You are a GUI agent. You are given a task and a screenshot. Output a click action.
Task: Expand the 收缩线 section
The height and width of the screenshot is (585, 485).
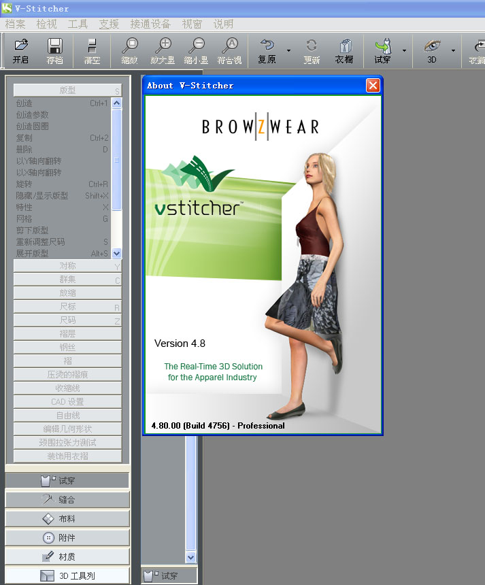(67, 388)
